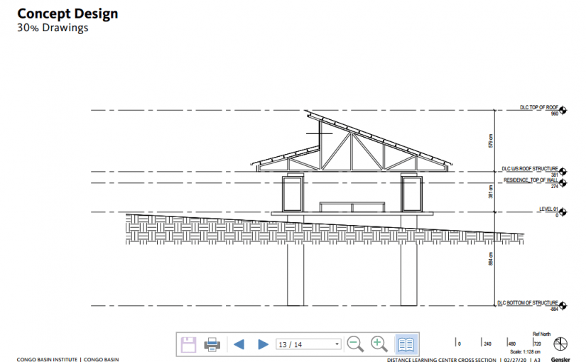586x362 pixels.
Task: Select the DLC TOP OF ROOF level marker
Action: [563, 110]
